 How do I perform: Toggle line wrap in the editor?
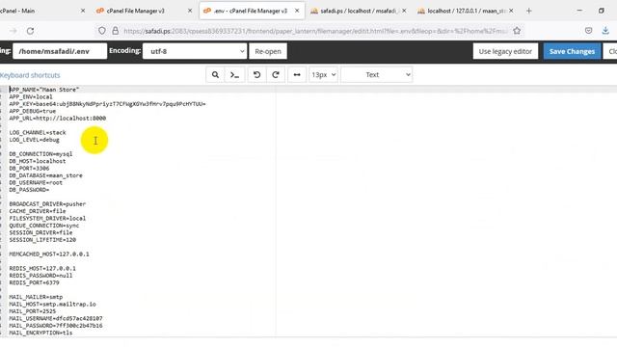pyautogui.click(x=297, y=75)
